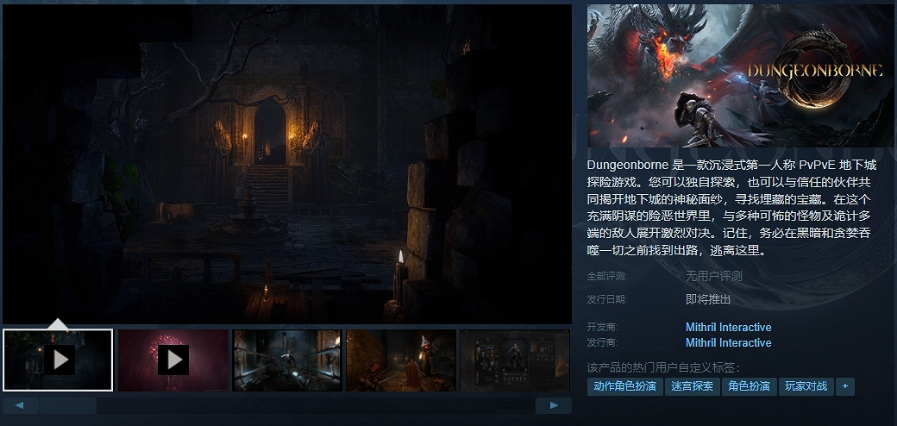This screenshot has height=426, width=897.
Task: Click the 无用户评测 review summary text
Action: click(x=713, y=276)
